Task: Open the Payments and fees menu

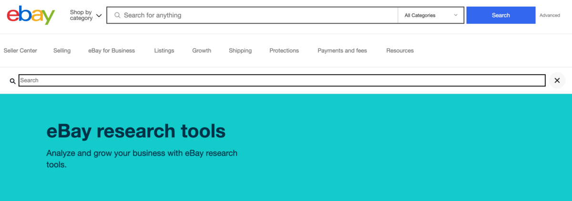Action: [342, 50]
